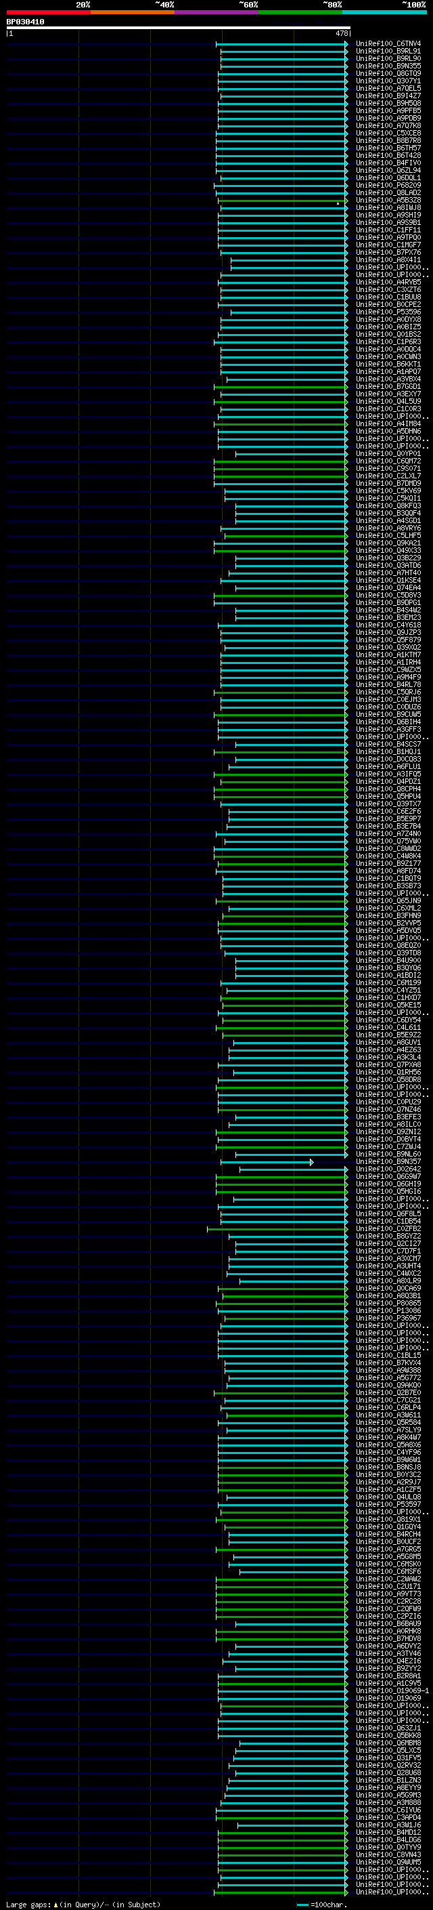Viewport: 433px width, 1910px height.
Task: Select hit UniRef100_A9SHI9
Action: click(x=388, y=215)
